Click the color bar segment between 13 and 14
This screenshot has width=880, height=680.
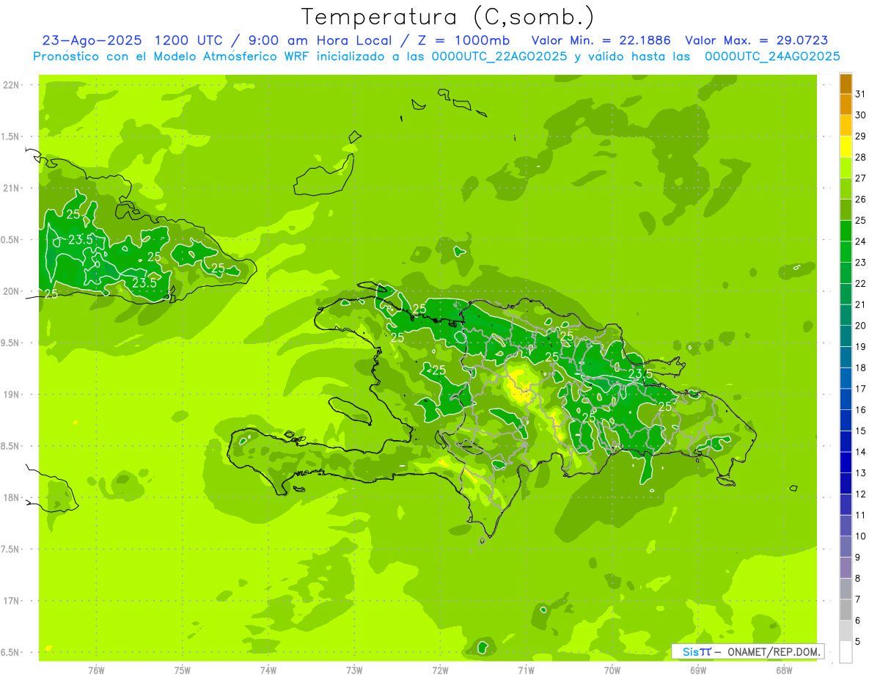tap(846, 463)
